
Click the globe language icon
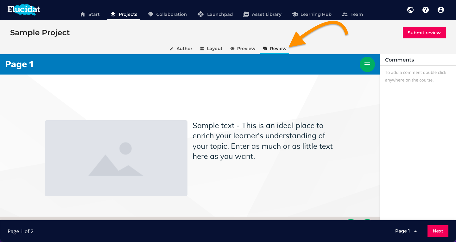coord(410,10)
